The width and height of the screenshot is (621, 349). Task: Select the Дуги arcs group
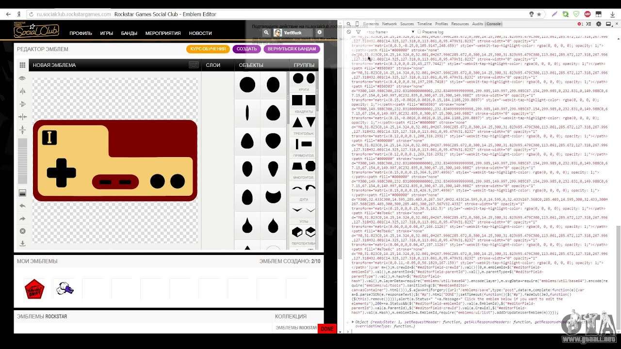304,191
